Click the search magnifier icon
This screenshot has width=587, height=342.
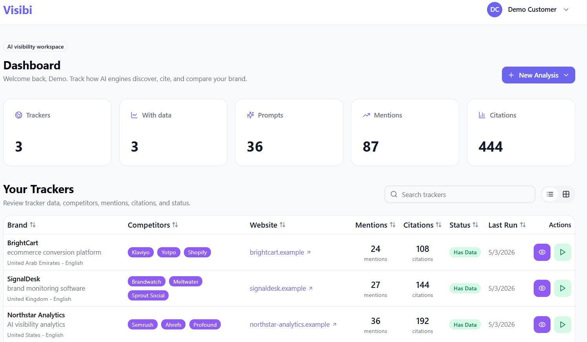(394, 194)
